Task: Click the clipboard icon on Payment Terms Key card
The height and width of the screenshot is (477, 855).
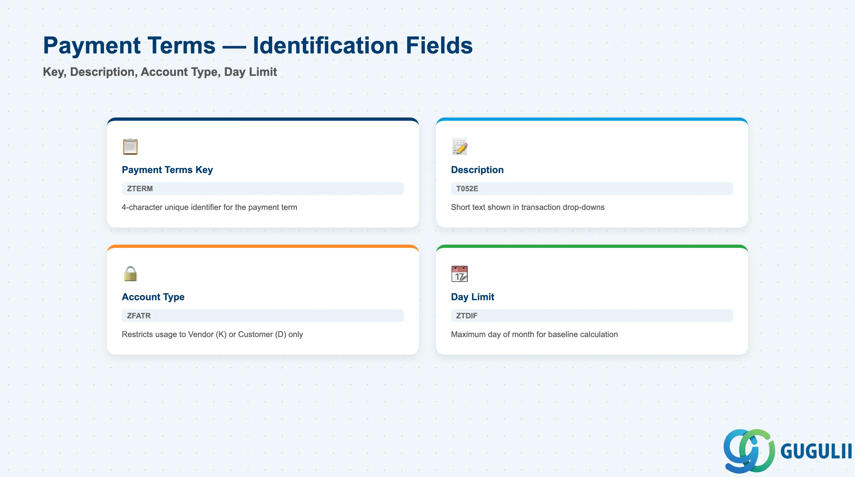Action: (130, 147)
